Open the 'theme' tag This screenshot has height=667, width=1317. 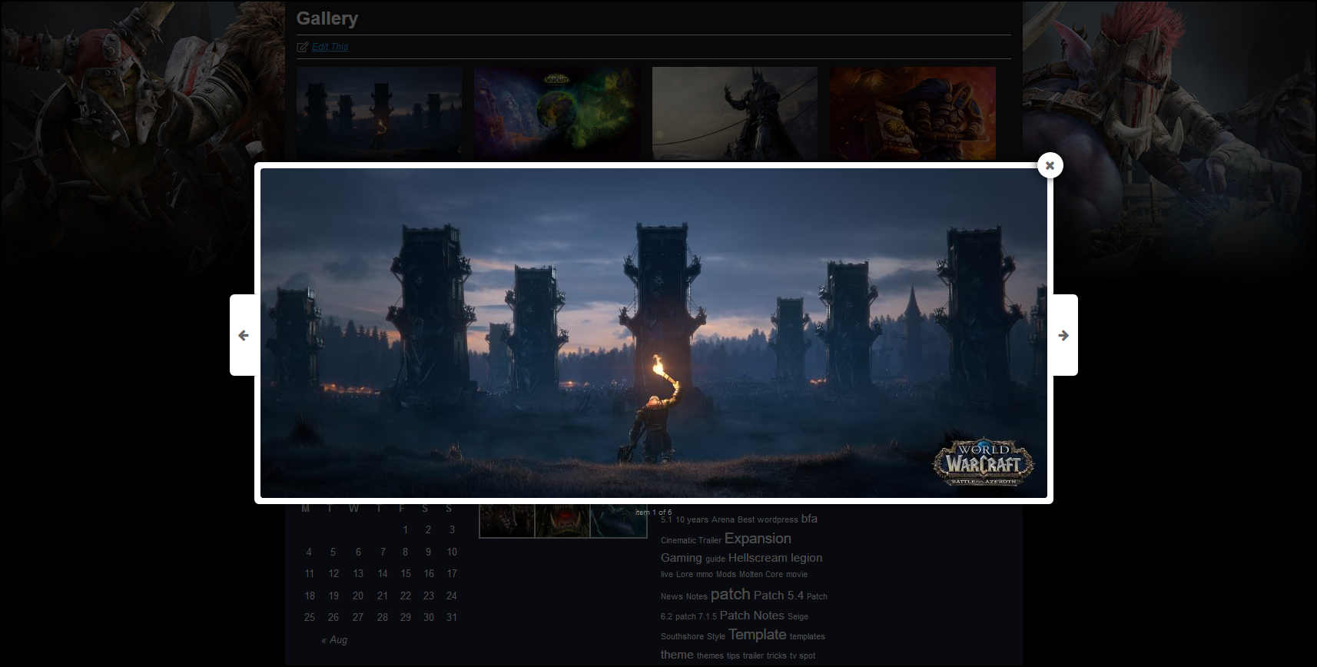click(x=677, y=655)
